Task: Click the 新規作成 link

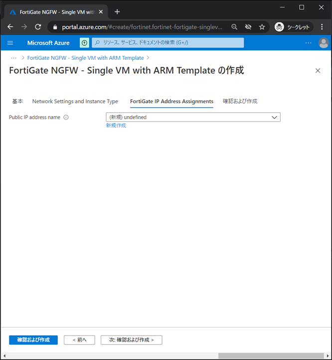Action: click(x=116, y=125)
